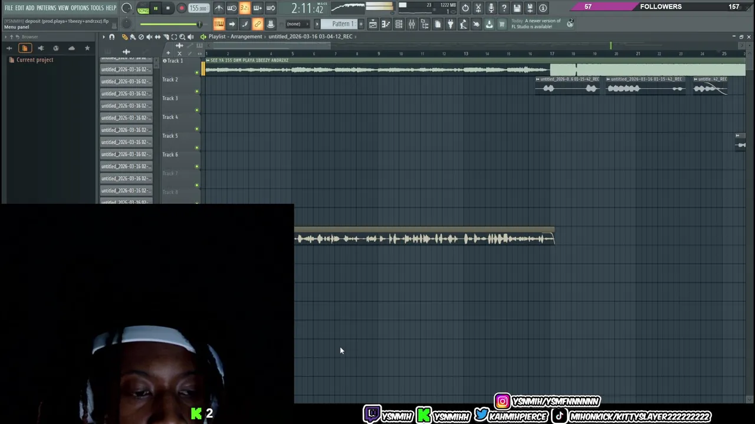Save the project with floppy disk icon

click(x=517, y=8)
